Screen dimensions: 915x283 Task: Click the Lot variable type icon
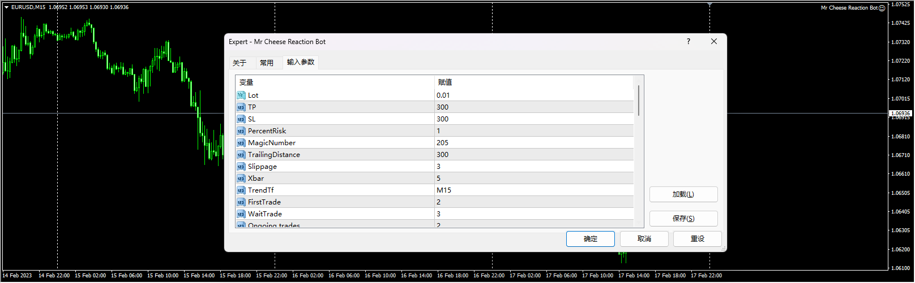point(241,95)
